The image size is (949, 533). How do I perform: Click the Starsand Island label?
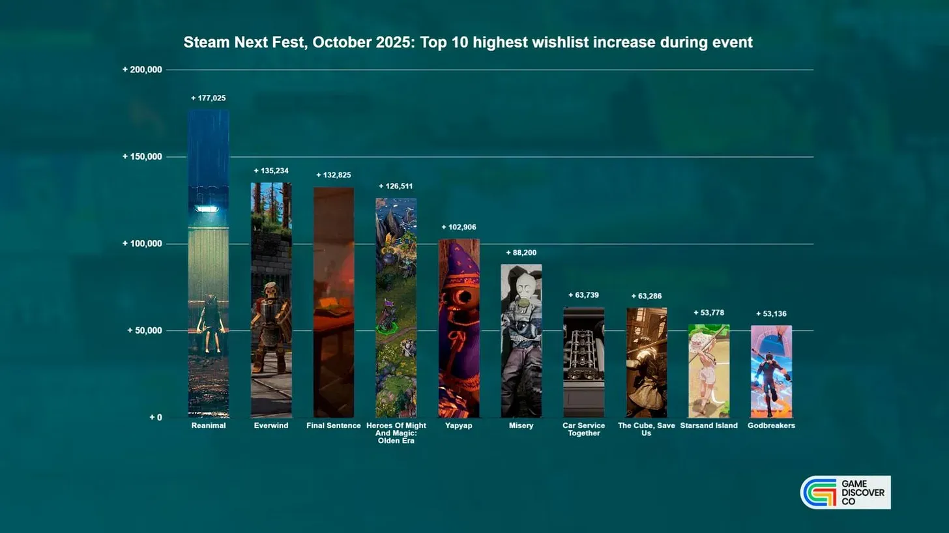(x=709, y=425)
